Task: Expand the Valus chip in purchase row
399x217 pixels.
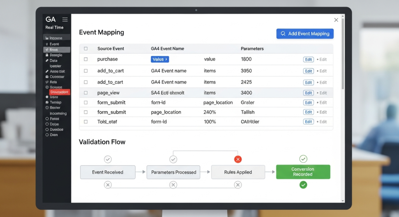Action: tap(160, 59)
